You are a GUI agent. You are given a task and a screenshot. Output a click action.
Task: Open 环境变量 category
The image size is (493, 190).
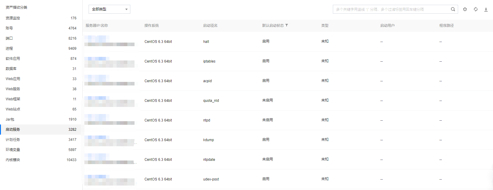point(13,150)
